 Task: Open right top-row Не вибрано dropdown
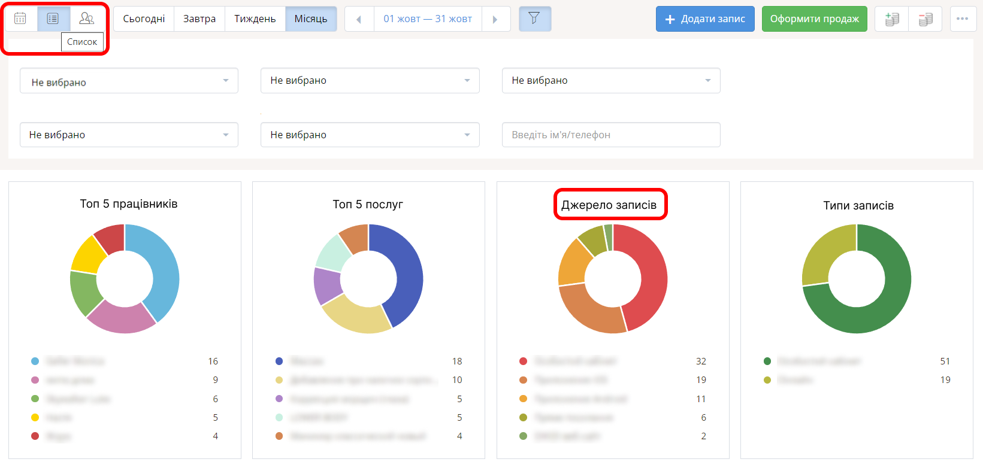click(611, 81)
